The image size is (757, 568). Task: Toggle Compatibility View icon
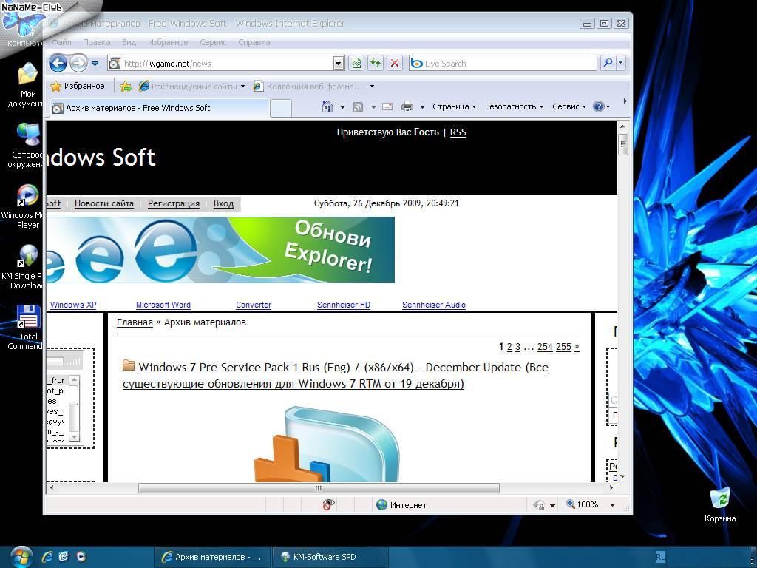point(356,64)
